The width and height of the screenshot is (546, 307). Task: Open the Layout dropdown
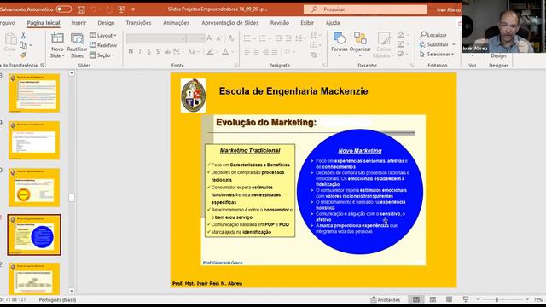103,36
